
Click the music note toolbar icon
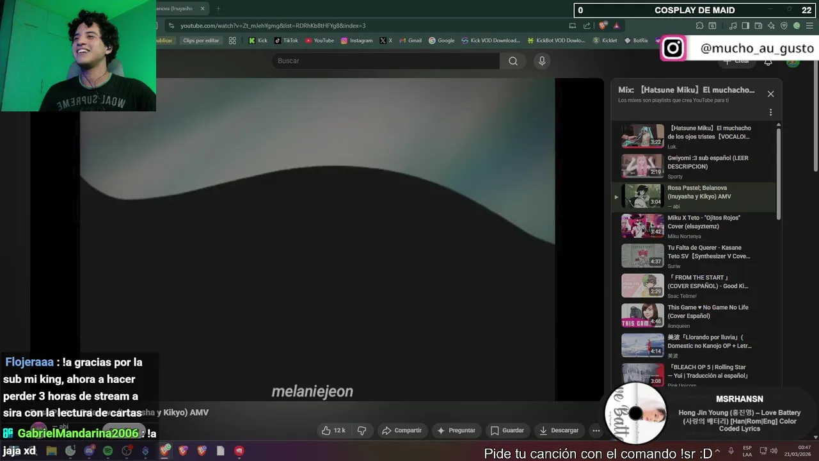(733, 26)
